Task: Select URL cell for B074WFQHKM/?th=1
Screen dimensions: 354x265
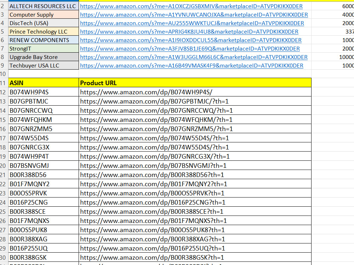Action: (x=195, y=120)
